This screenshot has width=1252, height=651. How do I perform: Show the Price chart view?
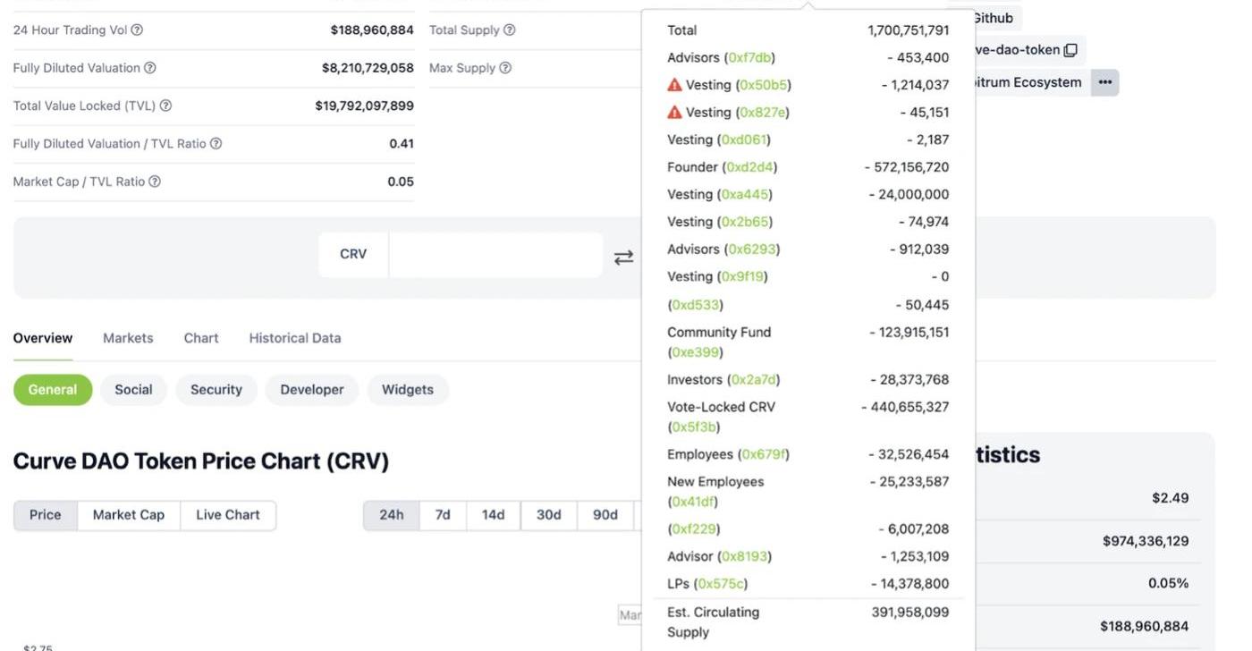pyautogui.click(x=46, y=515)
